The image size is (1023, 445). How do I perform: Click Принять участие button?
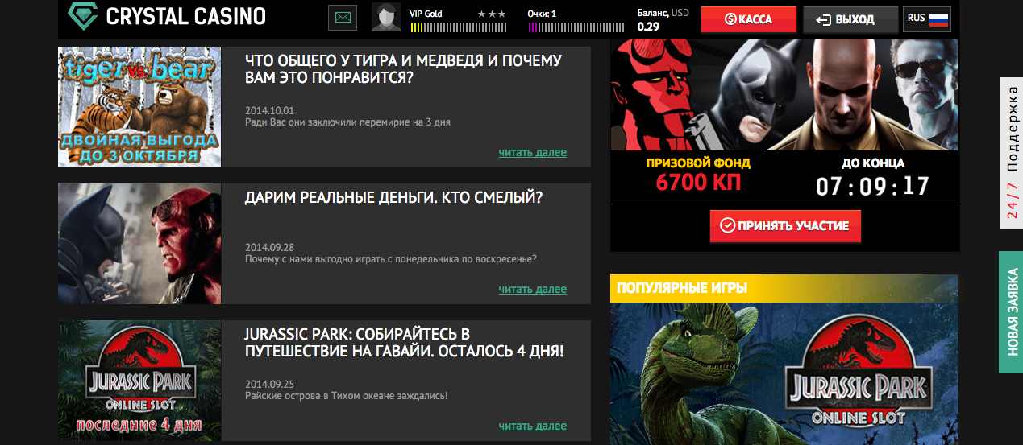point(785,226)
